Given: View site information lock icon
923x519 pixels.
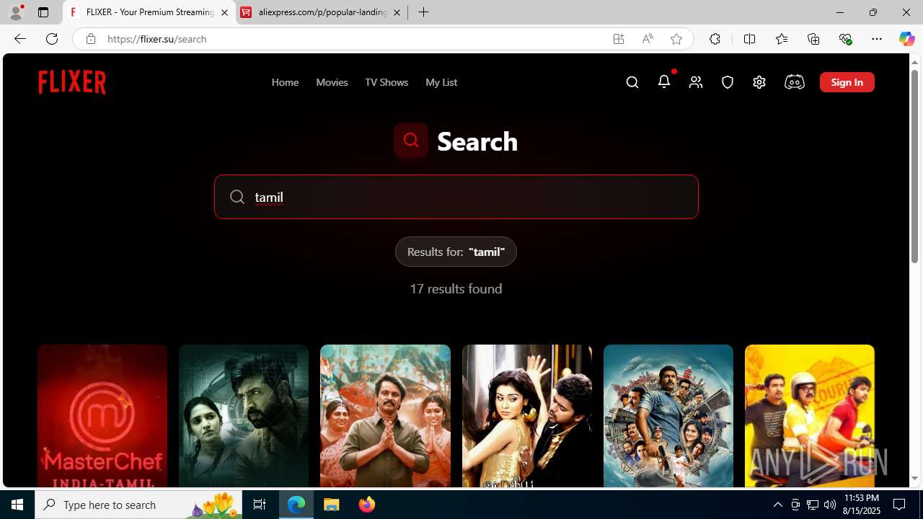Looking at the screenshot, I should [90, 39].
